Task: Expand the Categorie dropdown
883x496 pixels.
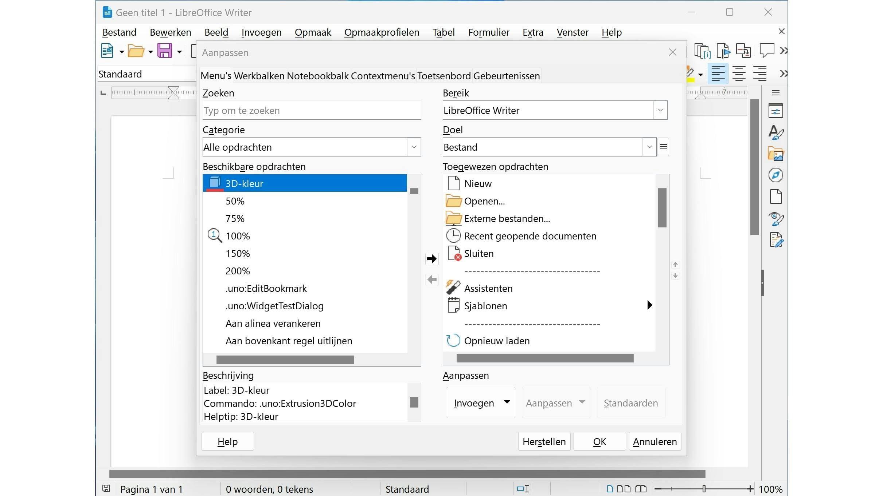Action: (414, 147)
